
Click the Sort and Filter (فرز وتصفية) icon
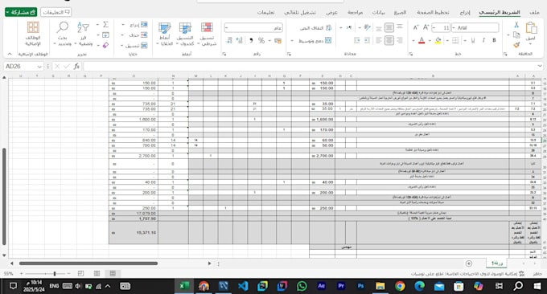click(83, 27)
